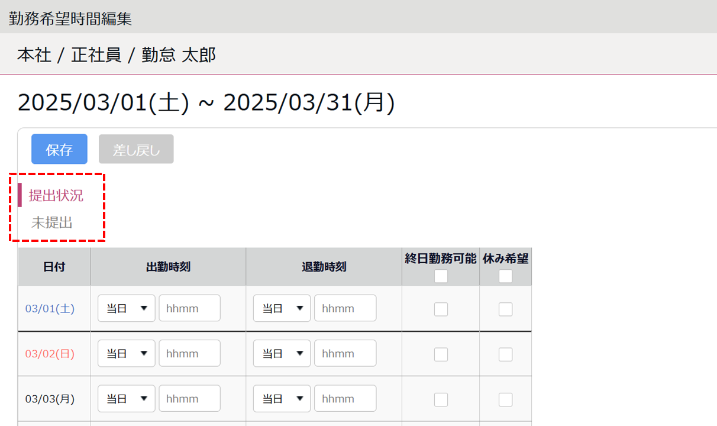Viewport: 717px width, 426px height.
Task: Tick 休み希望 for 03/01(土)
Action: pos(505,309)
